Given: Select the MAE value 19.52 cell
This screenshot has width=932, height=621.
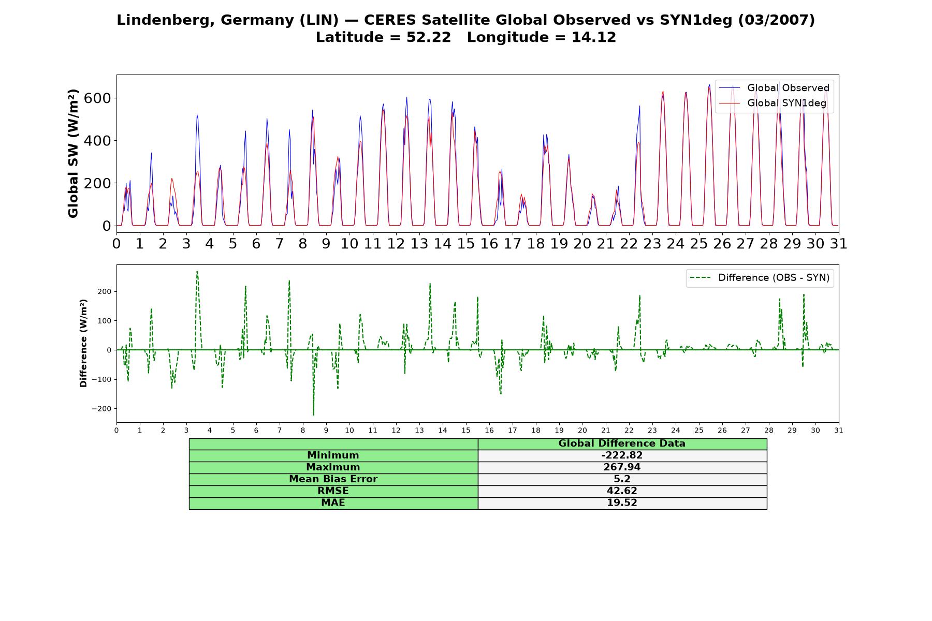Looking at the screenshot, I should tap(622, 503).
